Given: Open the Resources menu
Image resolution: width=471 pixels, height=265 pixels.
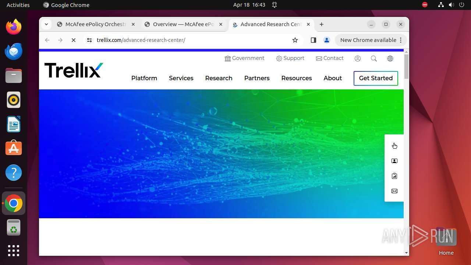Looking at the screenshot, I should click(x=297, y=78).
